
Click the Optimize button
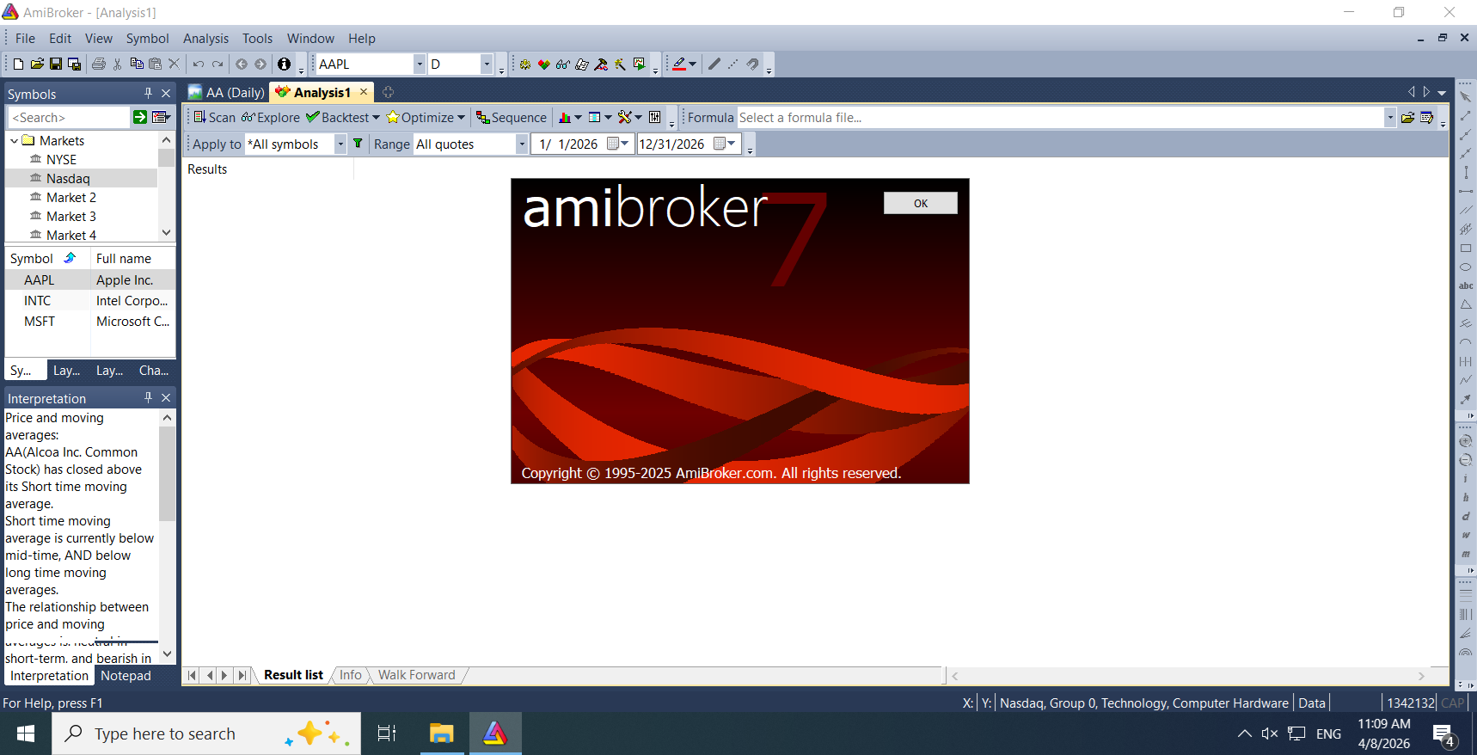pyautogui.click(x=420, y=118)
